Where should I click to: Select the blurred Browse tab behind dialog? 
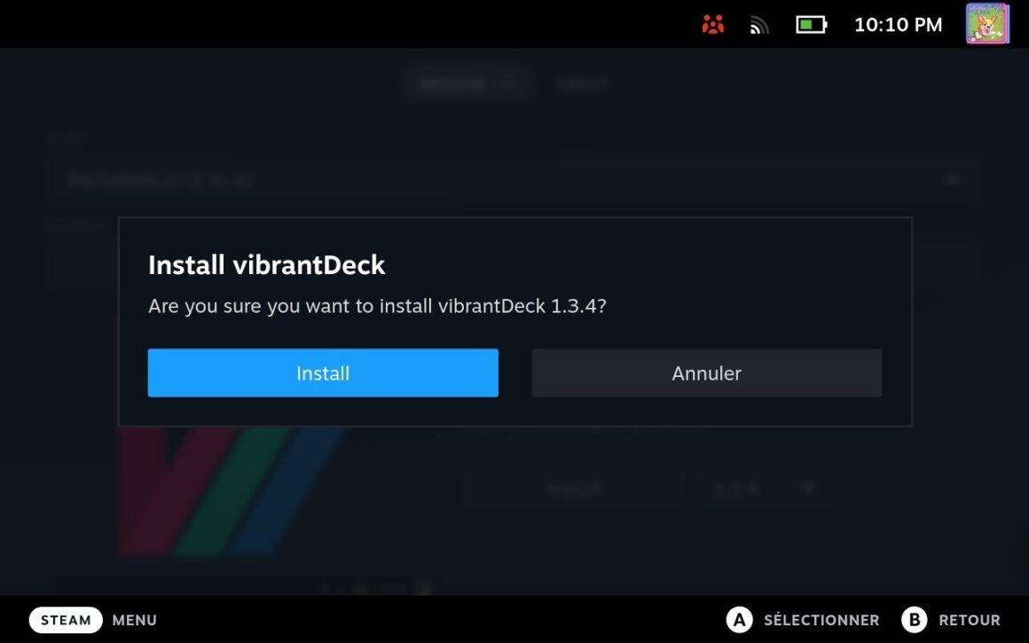coord(467,83)
